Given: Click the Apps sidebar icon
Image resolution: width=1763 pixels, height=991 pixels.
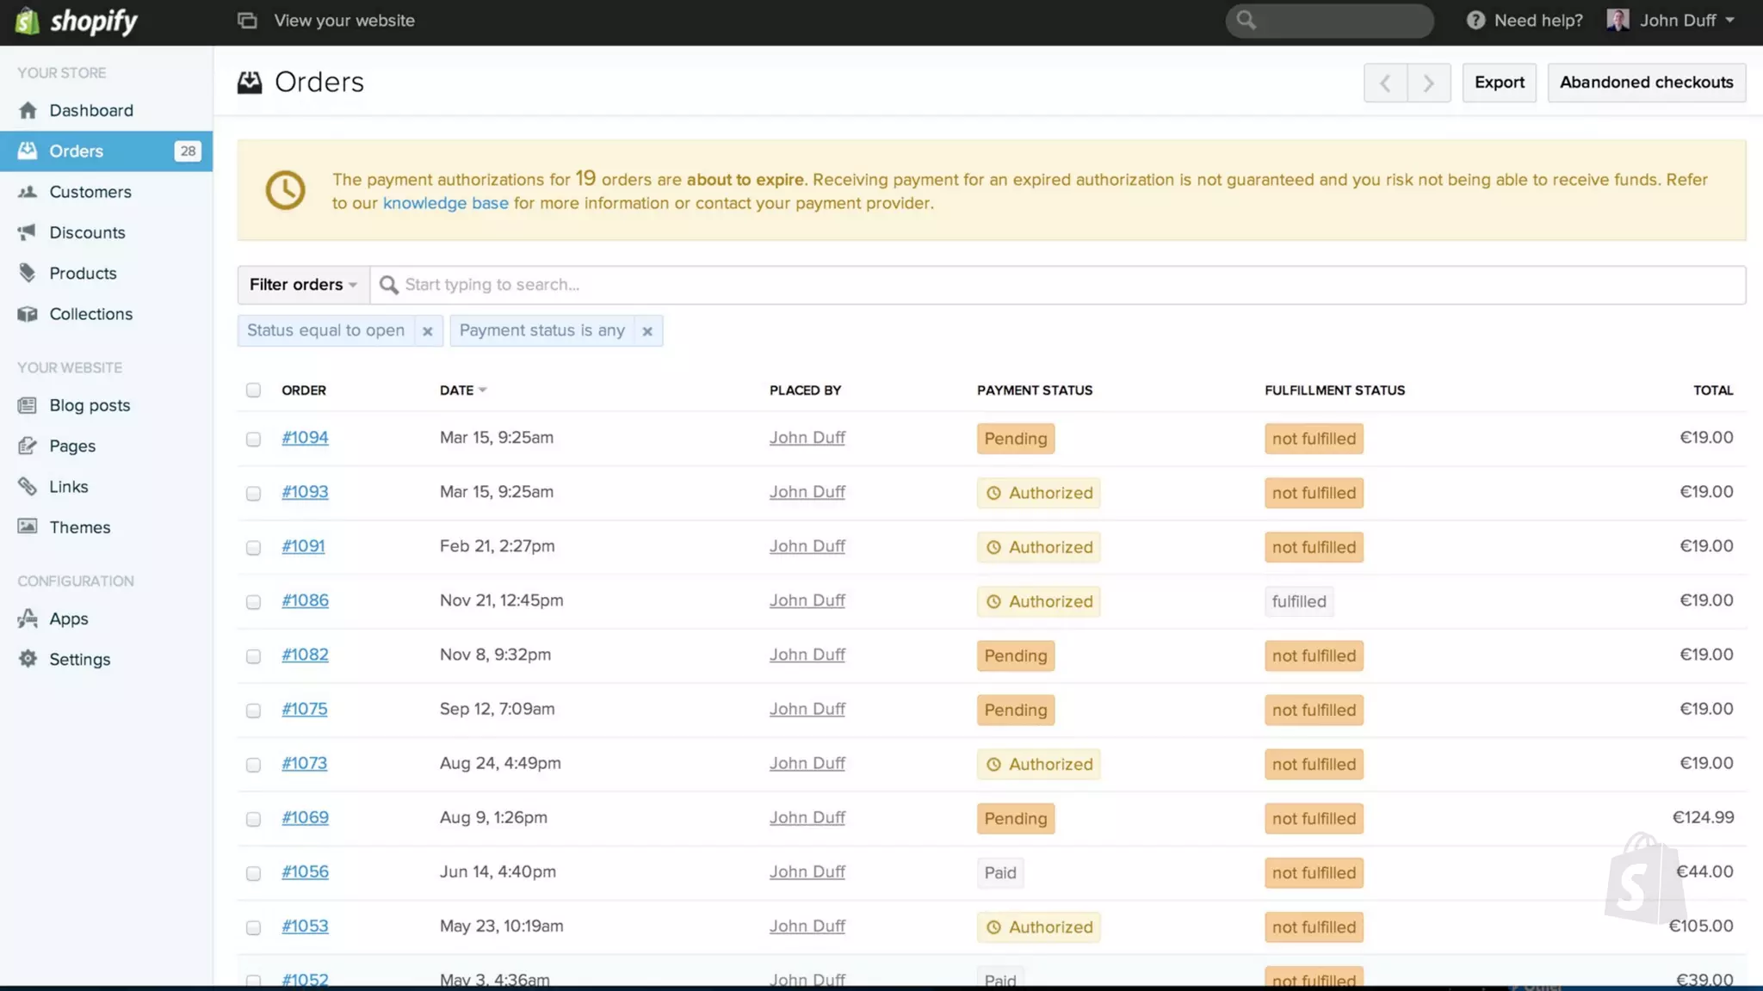Looking at the screenshot, I should tap(28, 619).
